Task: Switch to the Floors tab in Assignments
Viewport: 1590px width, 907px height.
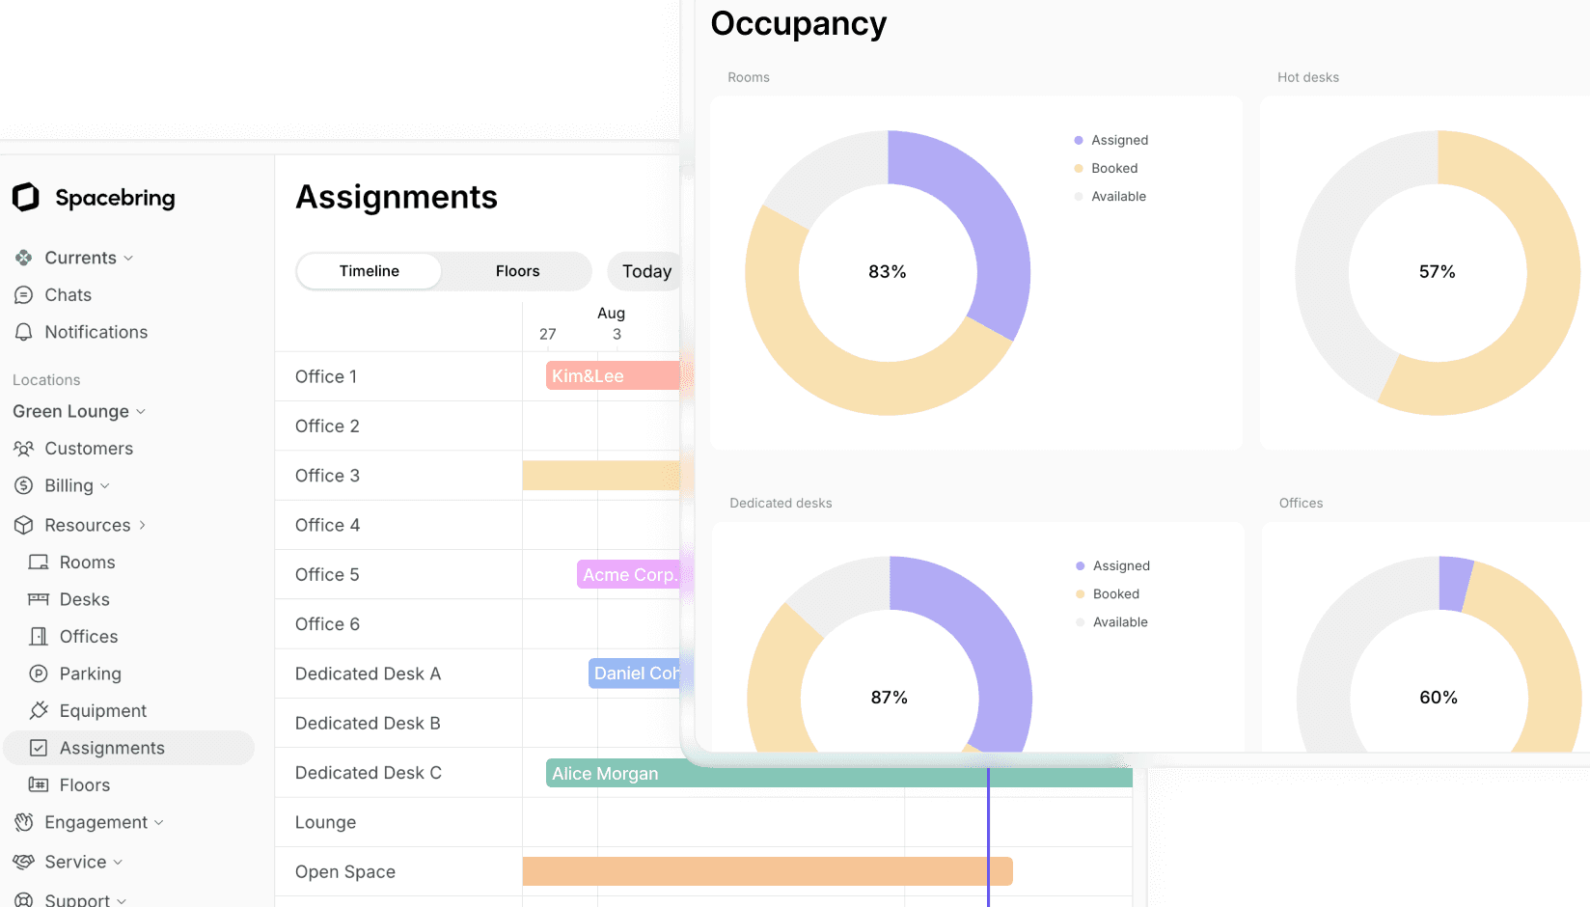Action: (x=517, y=271)
